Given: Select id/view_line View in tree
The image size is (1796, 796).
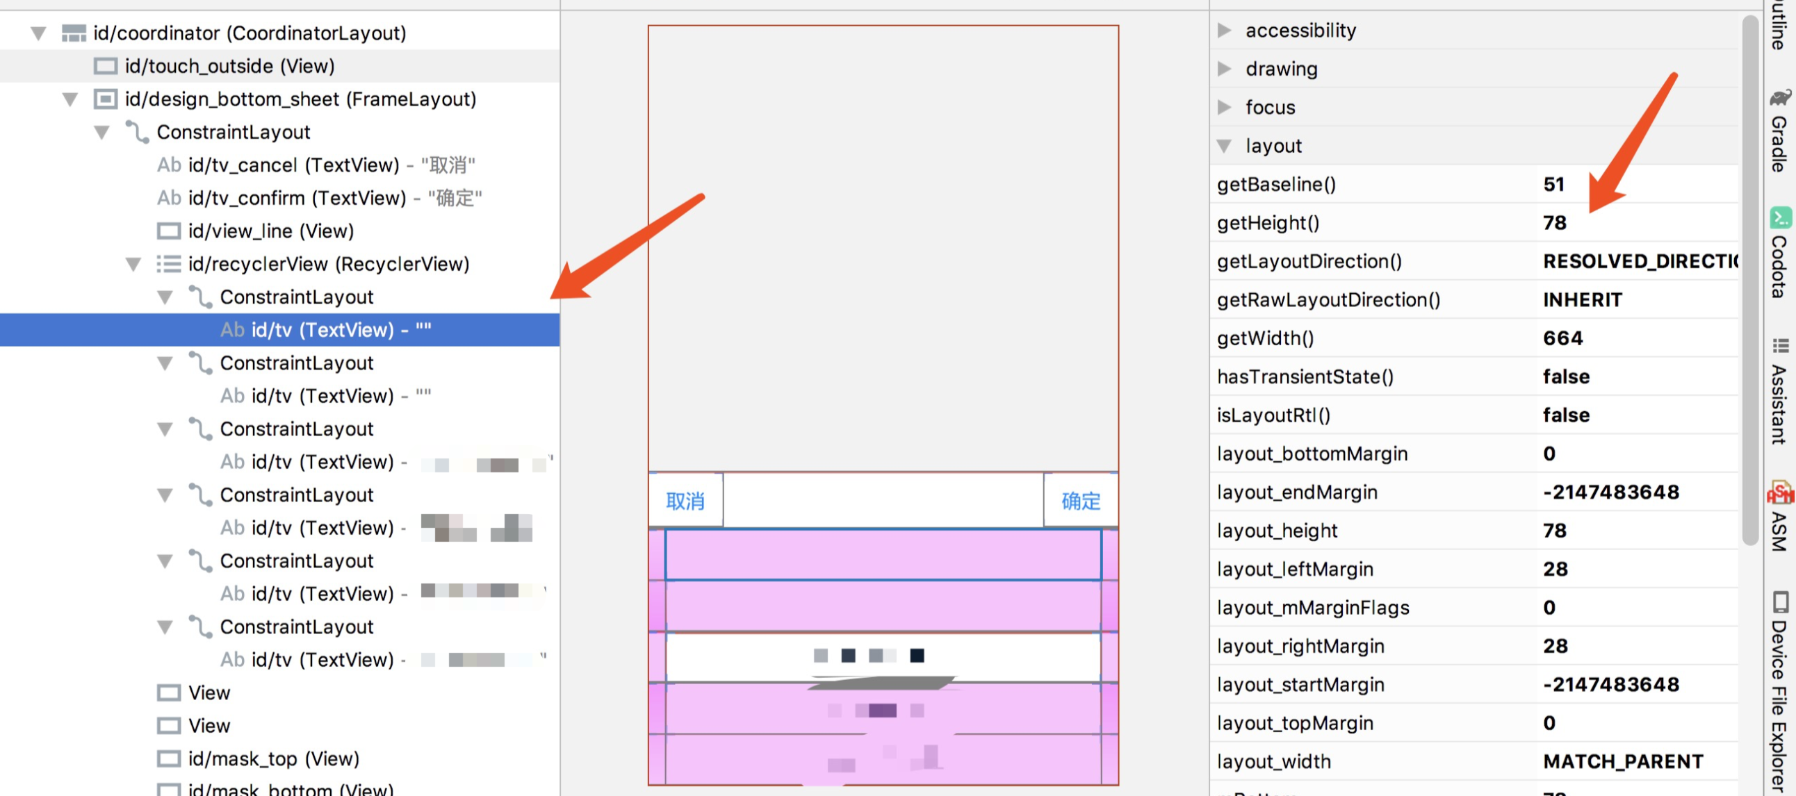Looking at the screenshot, I should [270, 231].
